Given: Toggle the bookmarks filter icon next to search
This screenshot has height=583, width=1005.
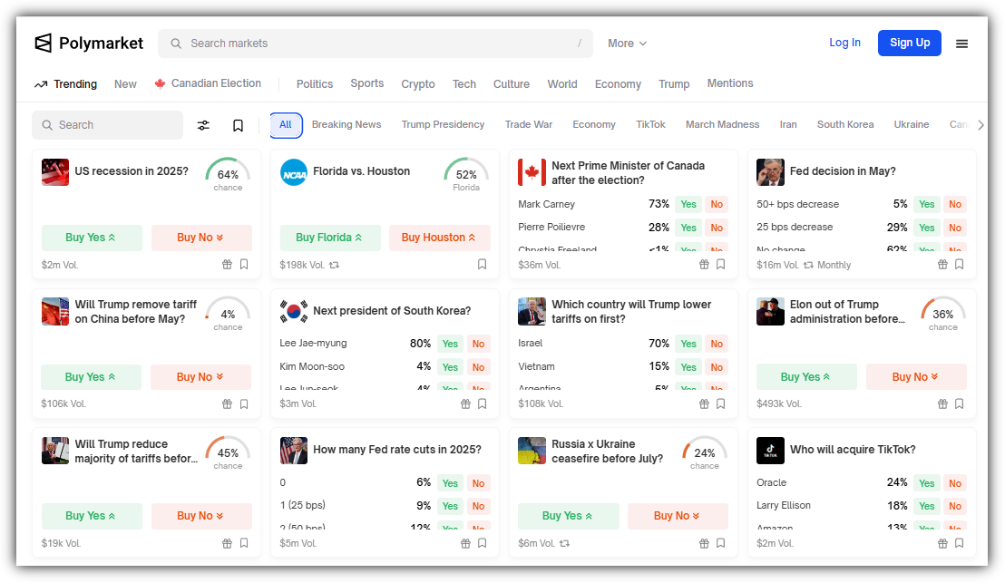Looking at the screenshot, I should pos(238,125).
